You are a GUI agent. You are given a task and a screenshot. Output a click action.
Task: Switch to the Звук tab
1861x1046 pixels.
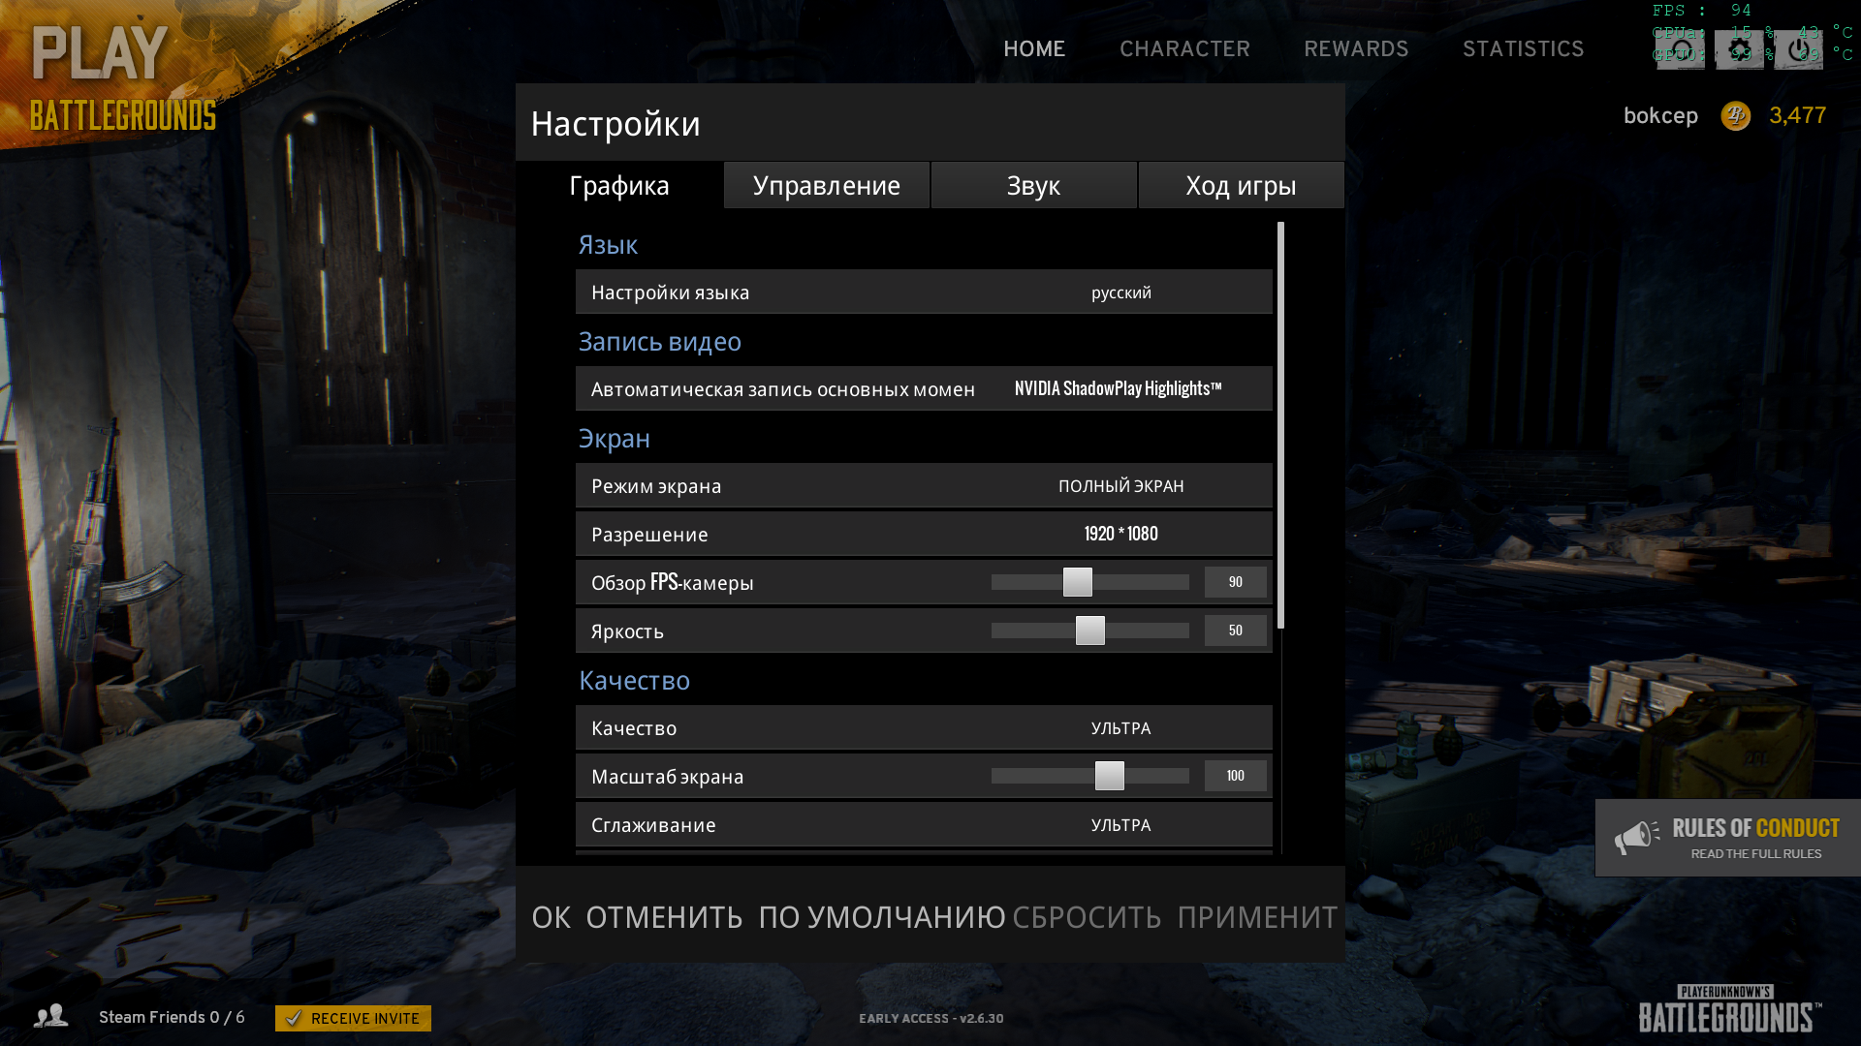pos(1033,185)
